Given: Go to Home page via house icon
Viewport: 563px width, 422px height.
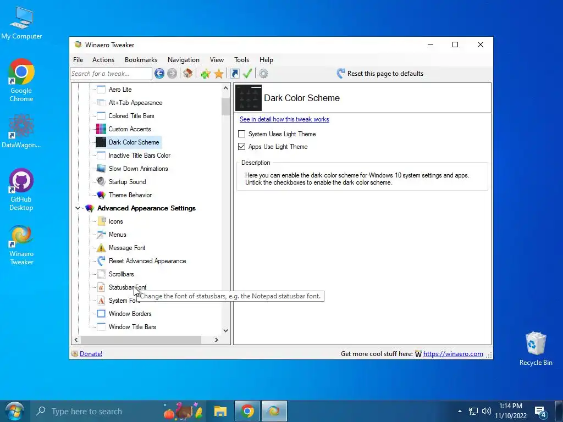Looking at the screenshot, I should point(187,74).
